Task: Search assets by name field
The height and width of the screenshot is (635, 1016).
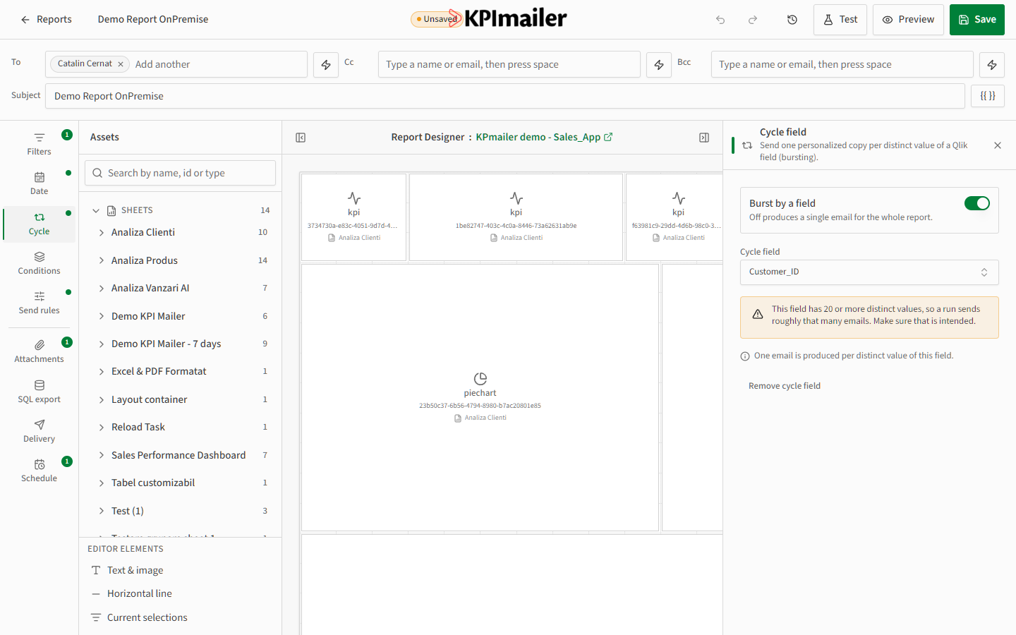Action: coord(180,173)
